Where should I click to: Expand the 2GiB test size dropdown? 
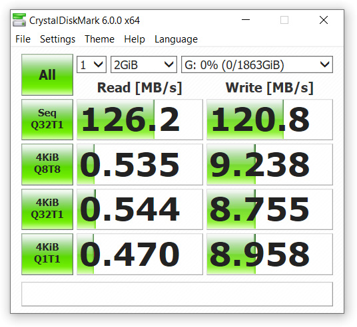click(x=144, y=64)
